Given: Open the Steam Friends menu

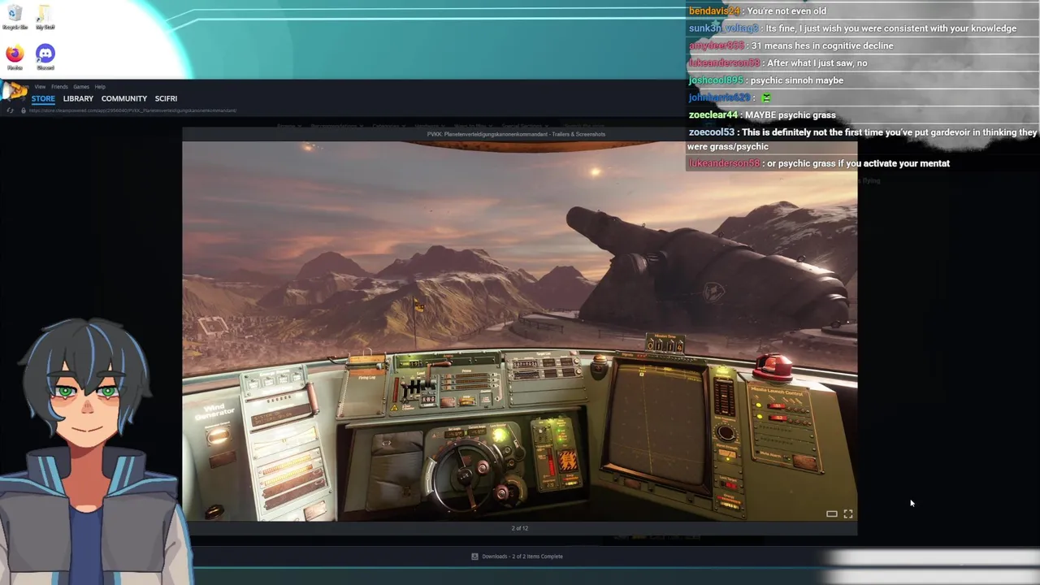Looking at the screenshot, I should coord(59,87).
